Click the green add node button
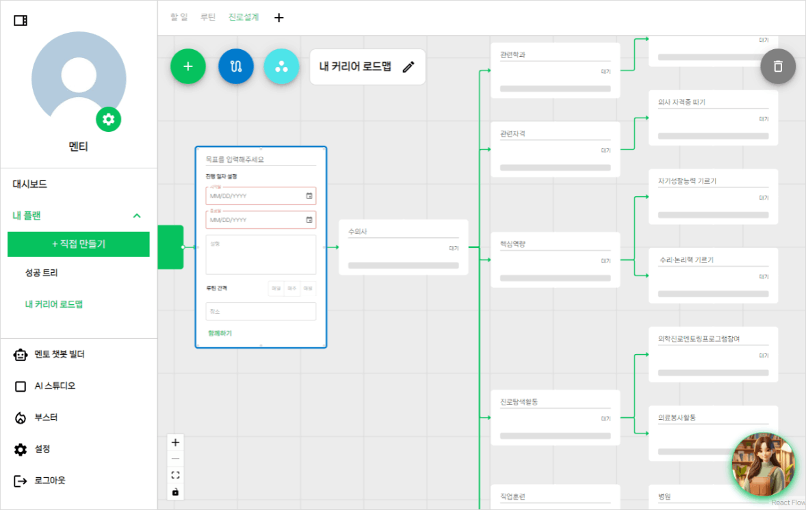The width and height of the screenshot is (806, 510). pos(188,66)
